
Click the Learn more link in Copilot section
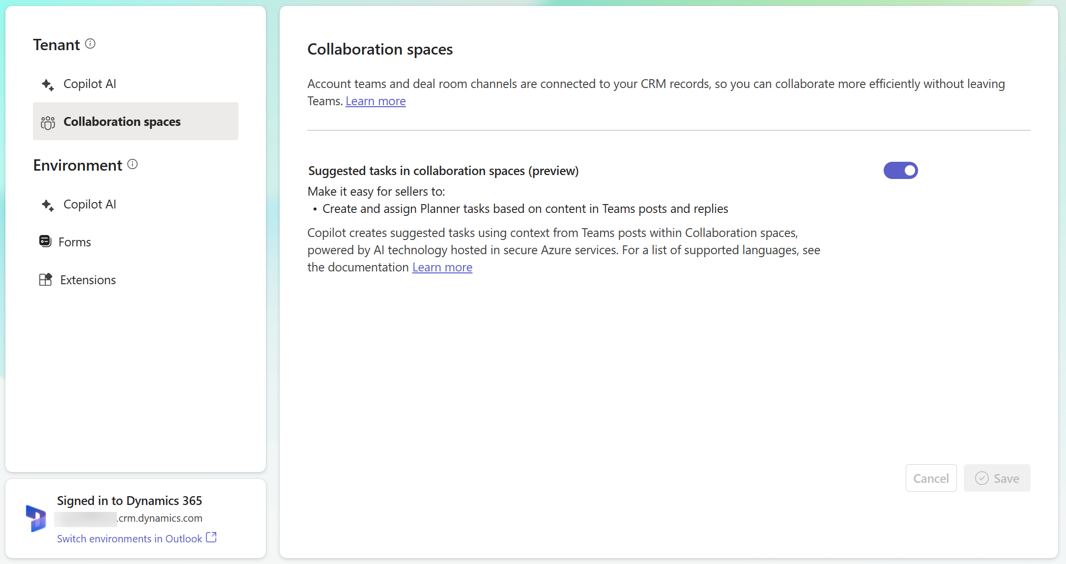coord(442,267)
